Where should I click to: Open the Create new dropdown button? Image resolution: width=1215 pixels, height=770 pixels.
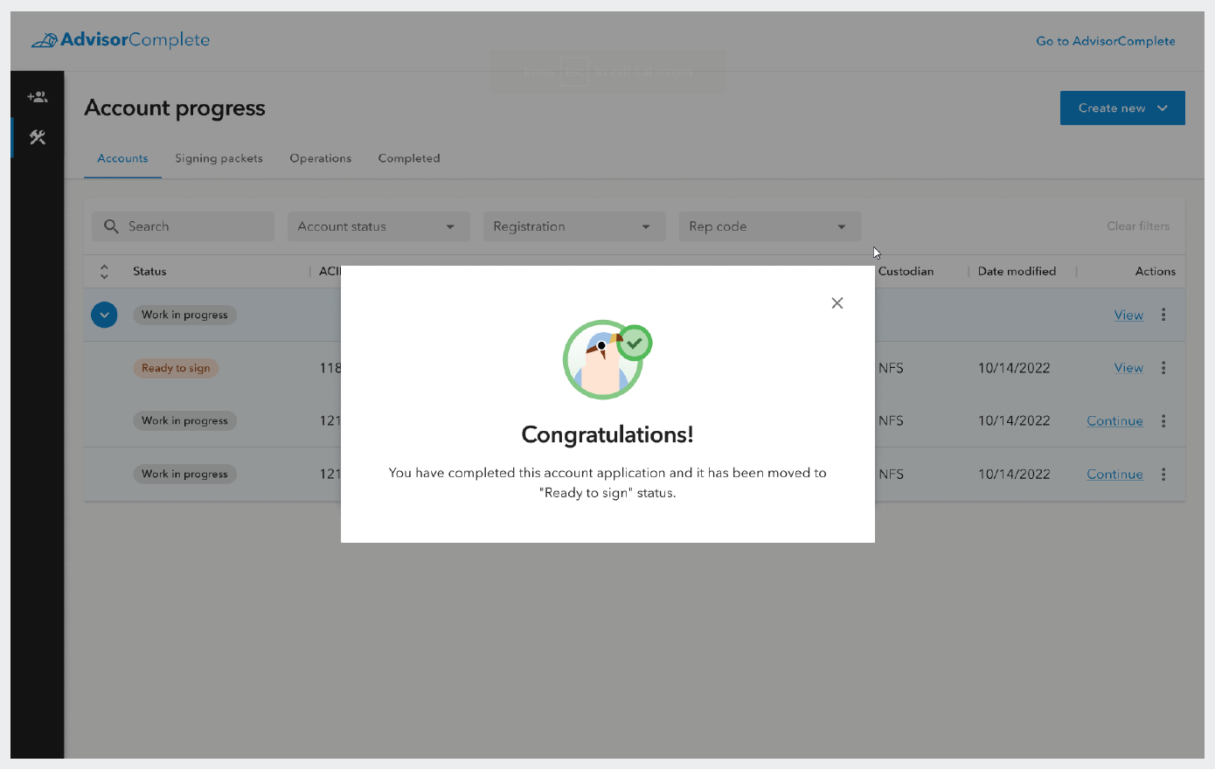click(x=1121, y=108)
